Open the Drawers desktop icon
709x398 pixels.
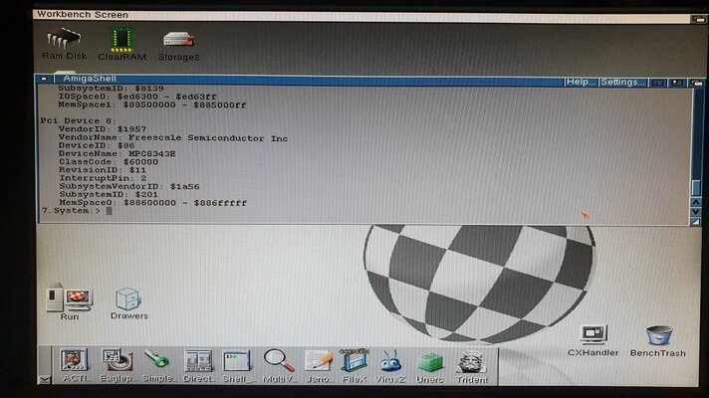point(128,298)
